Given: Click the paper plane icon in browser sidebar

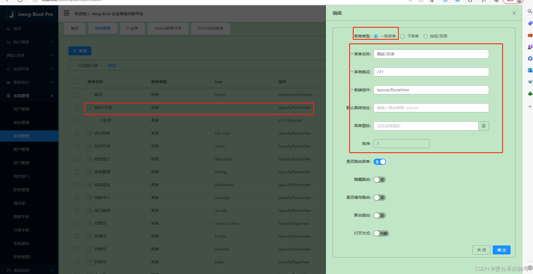Looking at the screenshot, I should tap(530, 82).
